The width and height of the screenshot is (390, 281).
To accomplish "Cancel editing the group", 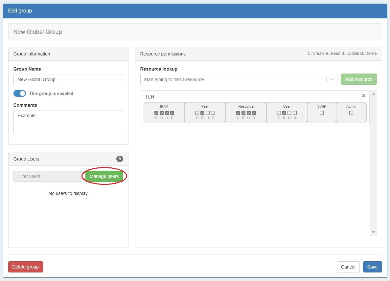I will 348,267.
